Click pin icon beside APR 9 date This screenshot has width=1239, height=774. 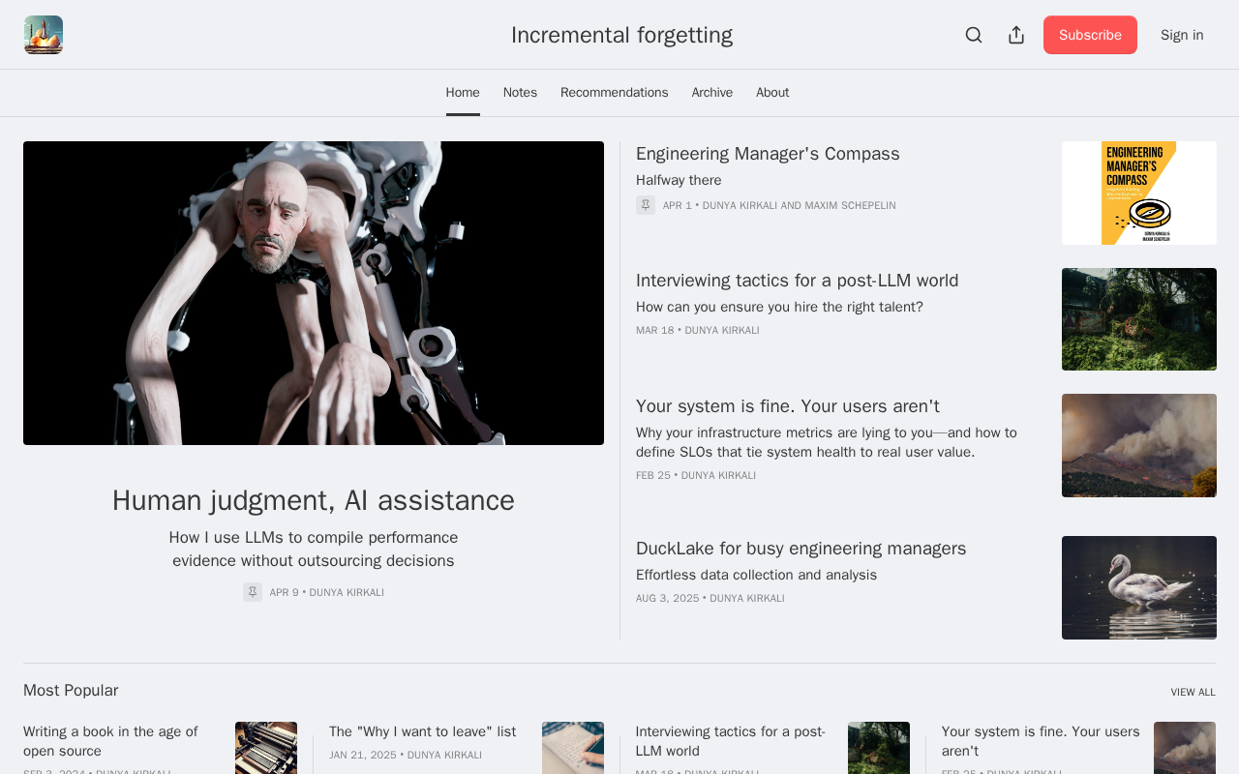click(253, 592)
